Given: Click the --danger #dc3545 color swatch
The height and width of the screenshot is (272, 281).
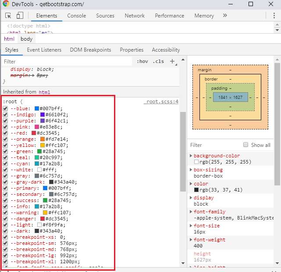Looking at the screenshot, I should point(43,219).
